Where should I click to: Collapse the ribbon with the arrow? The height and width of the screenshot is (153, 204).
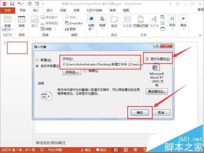click(200, 35)
